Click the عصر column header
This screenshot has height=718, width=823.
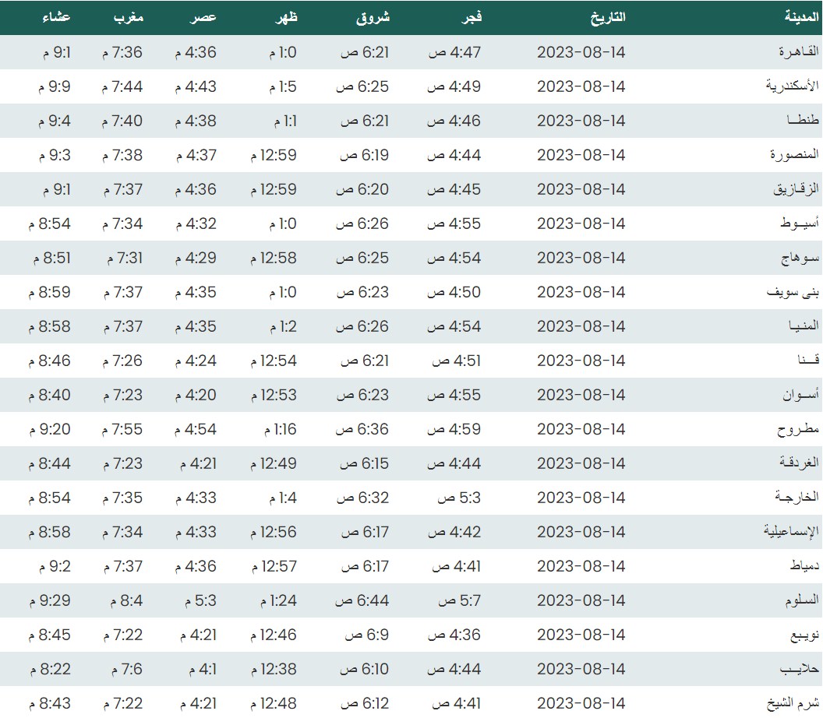(x=204, y=17)
